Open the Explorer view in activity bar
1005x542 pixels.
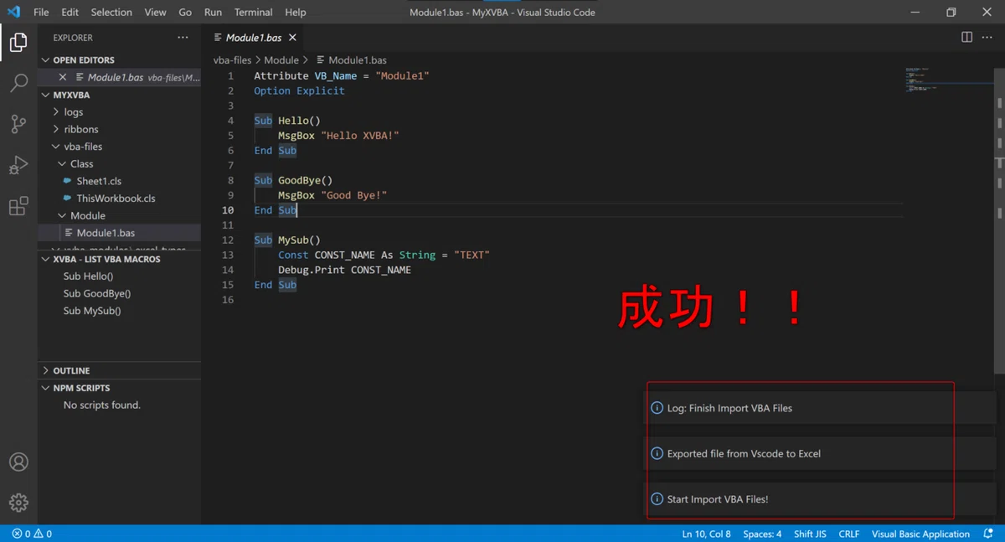coord(18,42)
